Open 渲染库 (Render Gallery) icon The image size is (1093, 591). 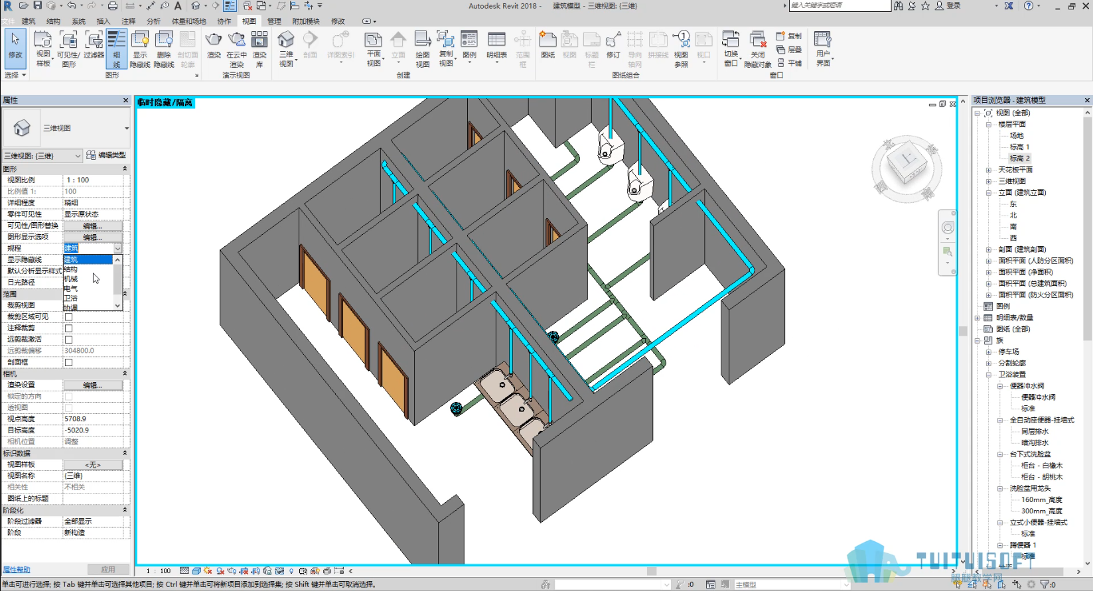(259, 48)
